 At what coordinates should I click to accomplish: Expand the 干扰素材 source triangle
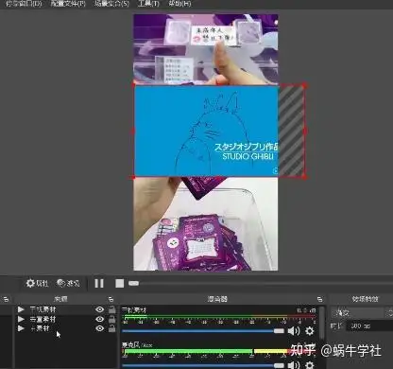[21, 309]
